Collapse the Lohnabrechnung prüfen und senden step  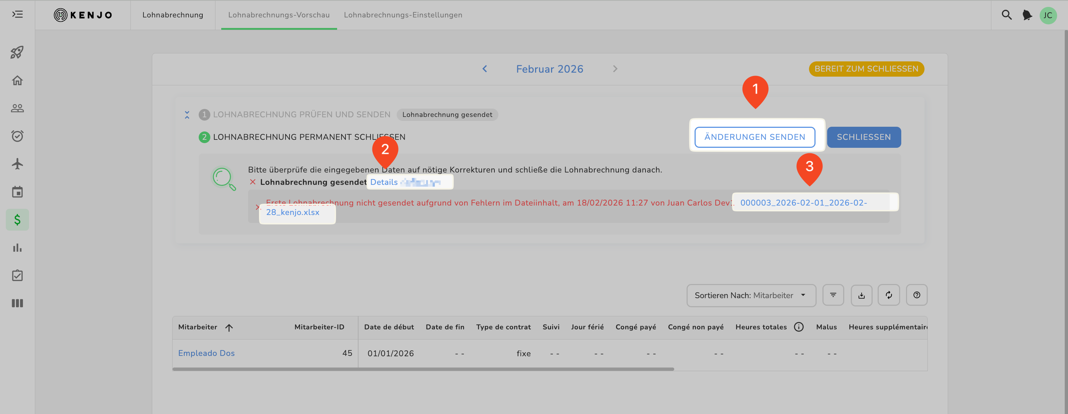pos(187,115)
